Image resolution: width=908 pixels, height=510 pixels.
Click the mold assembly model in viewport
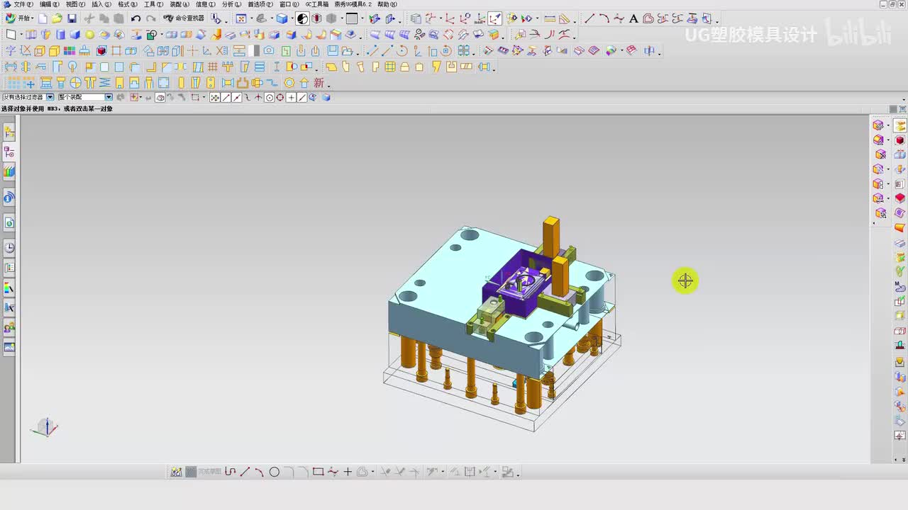[503, 322]
